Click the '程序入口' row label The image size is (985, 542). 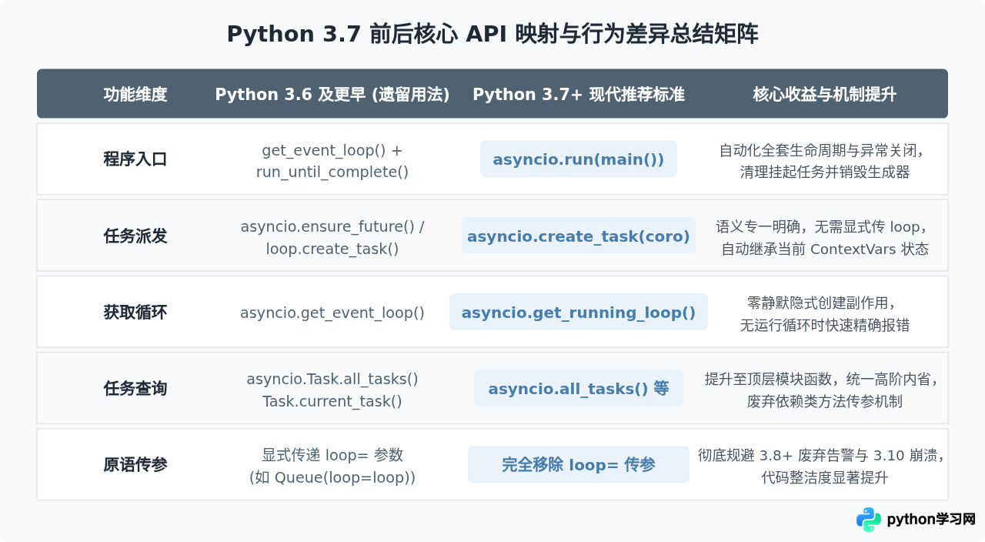(x=135, y=159)
